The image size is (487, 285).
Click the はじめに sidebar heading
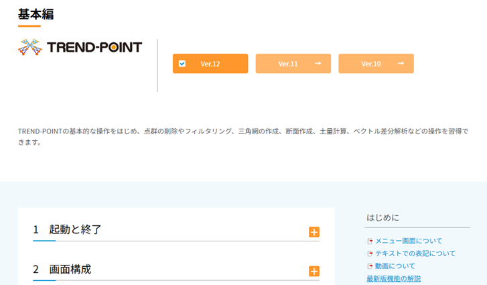382,217
